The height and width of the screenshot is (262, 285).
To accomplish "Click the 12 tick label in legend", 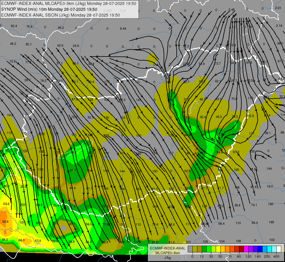I will tap(201, 256).
